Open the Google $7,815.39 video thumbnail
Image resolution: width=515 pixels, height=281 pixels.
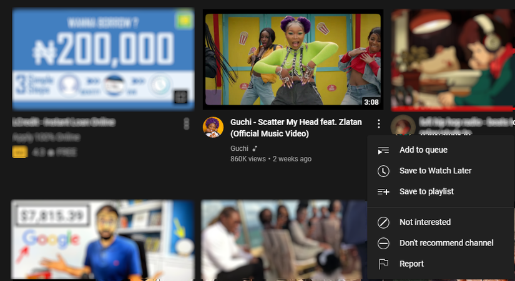tap(102, 240)
